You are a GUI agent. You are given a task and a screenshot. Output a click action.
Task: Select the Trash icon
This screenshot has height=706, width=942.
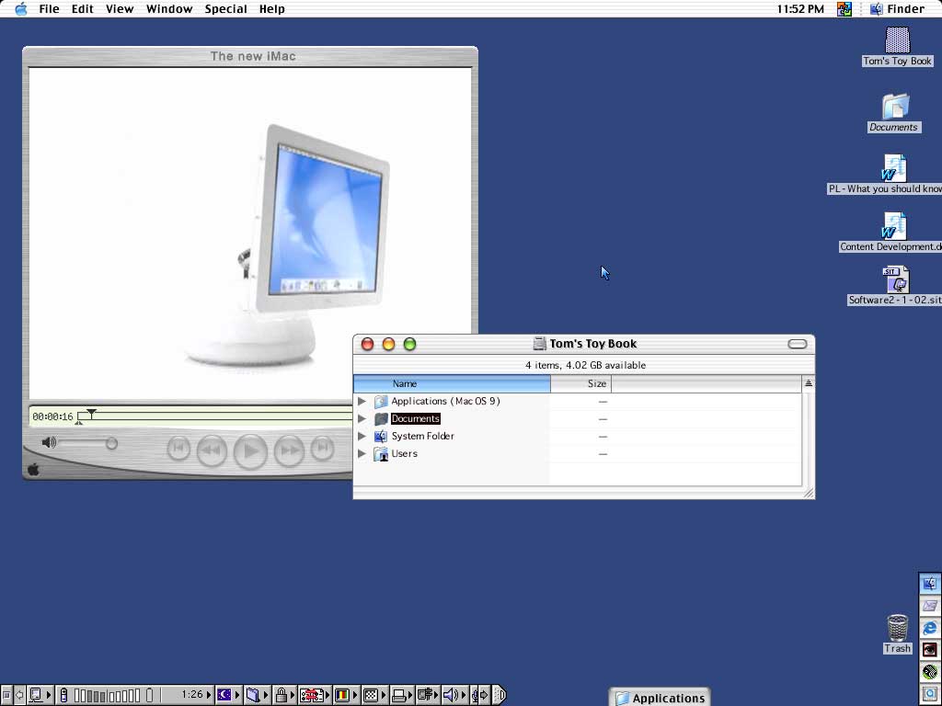[x=898, y=628]
